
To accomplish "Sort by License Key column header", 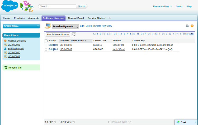I will click(138, 41).
